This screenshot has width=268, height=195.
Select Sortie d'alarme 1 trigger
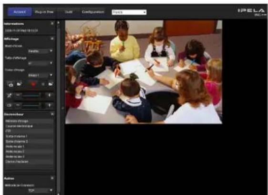[29, 136]
